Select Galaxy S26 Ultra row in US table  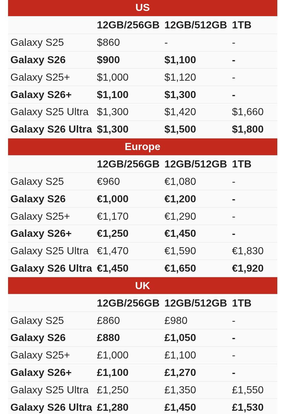point(143,129)
